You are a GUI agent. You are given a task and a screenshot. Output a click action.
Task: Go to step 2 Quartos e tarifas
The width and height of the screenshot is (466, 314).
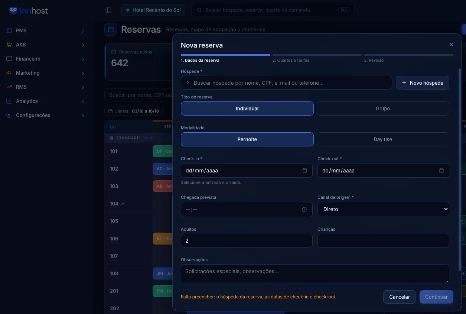(317, 58)
